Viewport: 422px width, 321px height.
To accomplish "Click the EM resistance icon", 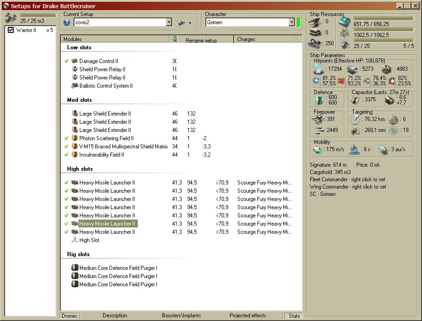I will pos(317,80).
